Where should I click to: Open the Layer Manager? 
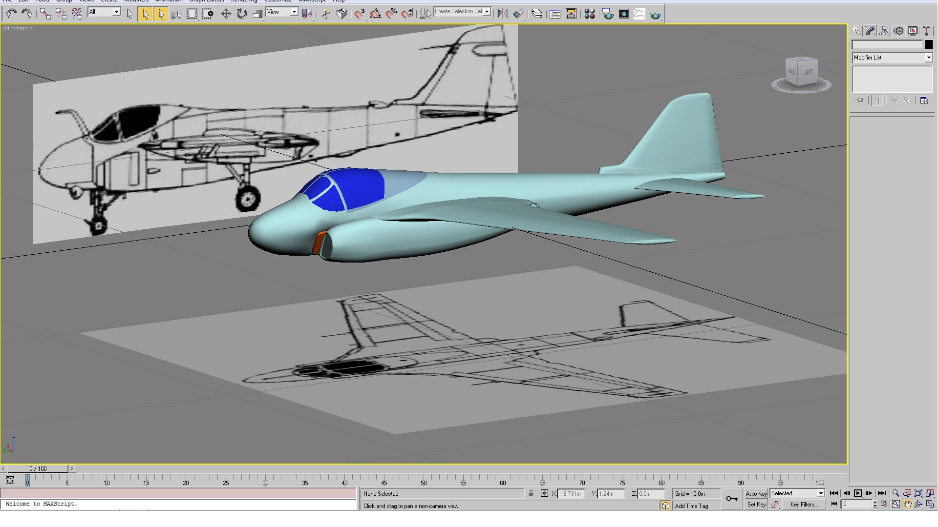coord(537,14)
